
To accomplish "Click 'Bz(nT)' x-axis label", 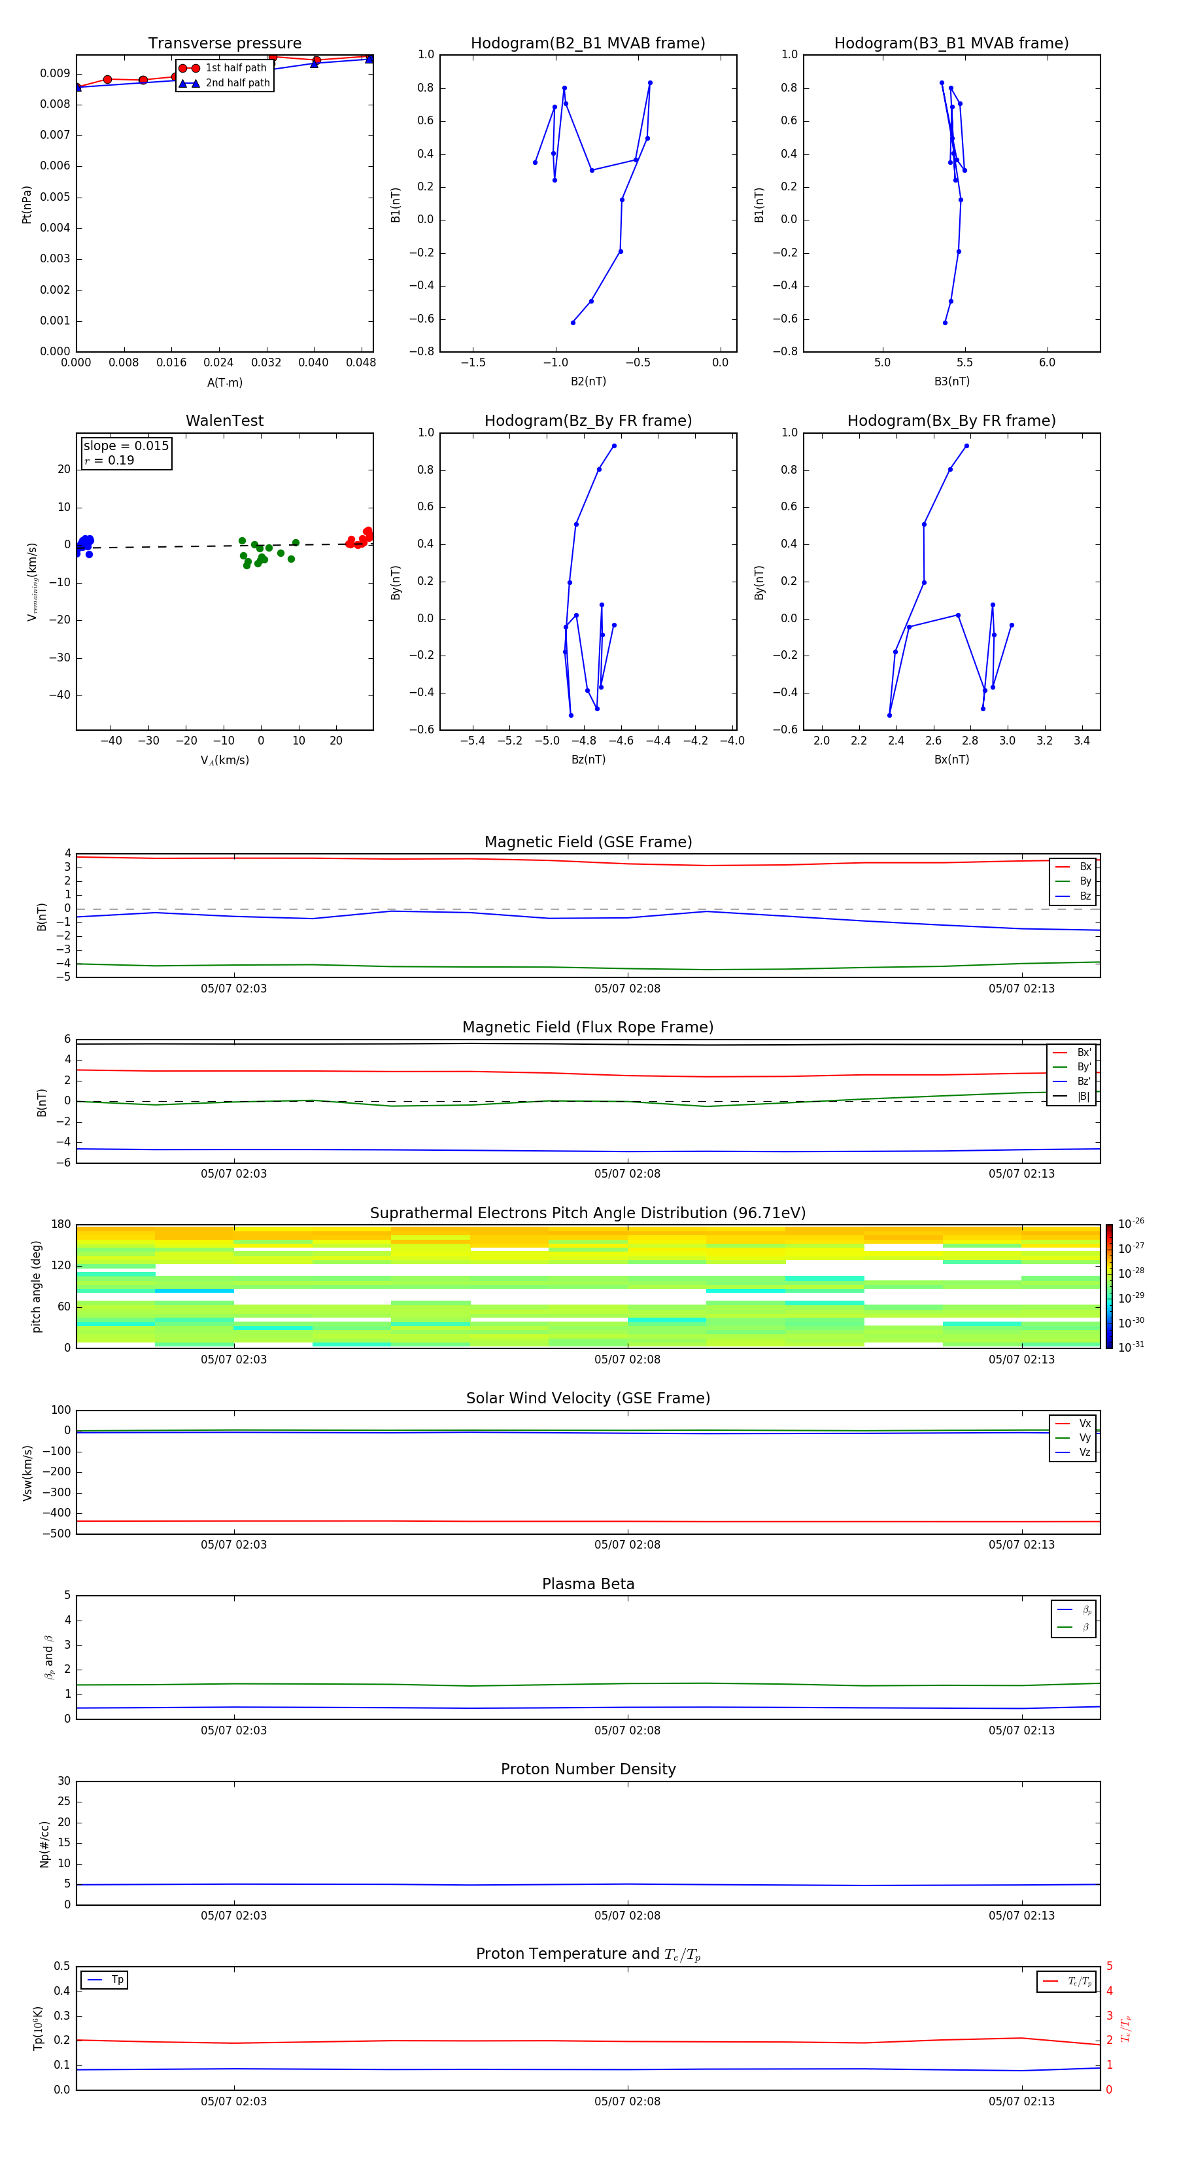I will 588,760.
